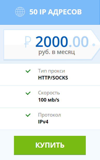Click the 100 мb/s speed value
Screen dimensions: 100x160
tap(49, 100)
